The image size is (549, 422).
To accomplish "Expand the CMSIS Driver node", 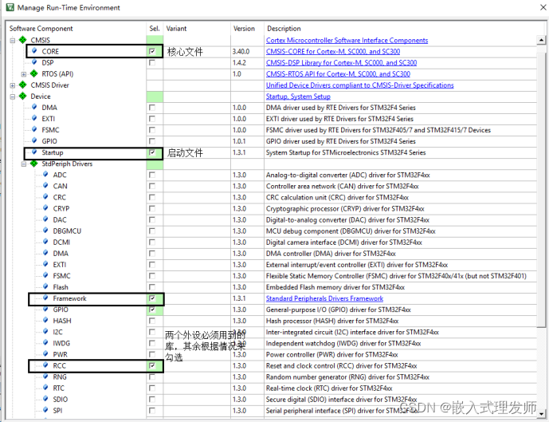I will point(13,85).
